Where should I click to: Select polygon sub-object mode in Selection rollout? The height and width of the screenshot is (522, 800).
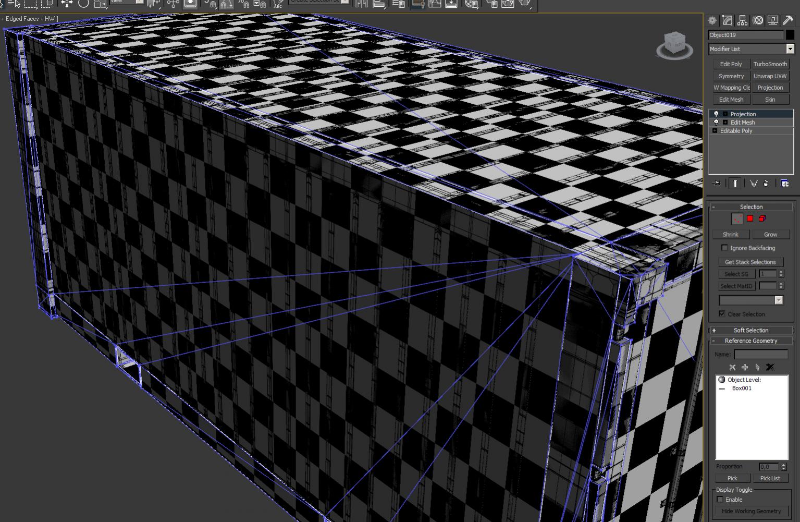pyautogui.click(x=749, y=218)
